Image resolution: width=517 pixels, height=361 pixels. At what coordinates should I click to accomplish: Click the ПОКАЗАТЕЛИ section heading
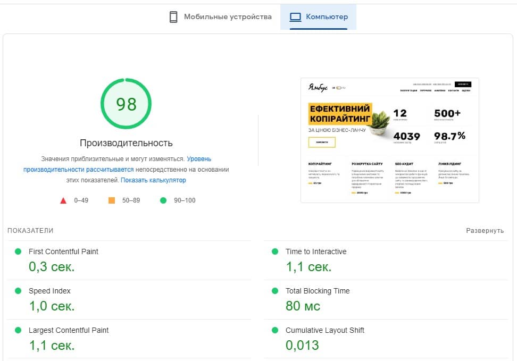click(x=30, y=230)
